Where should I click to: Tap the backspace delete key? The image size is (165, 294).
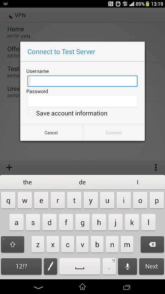(x=152, y=244)
